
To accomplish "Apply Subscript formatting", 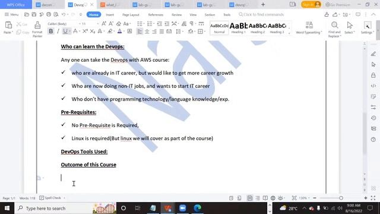I will click(x=93, y=31).
